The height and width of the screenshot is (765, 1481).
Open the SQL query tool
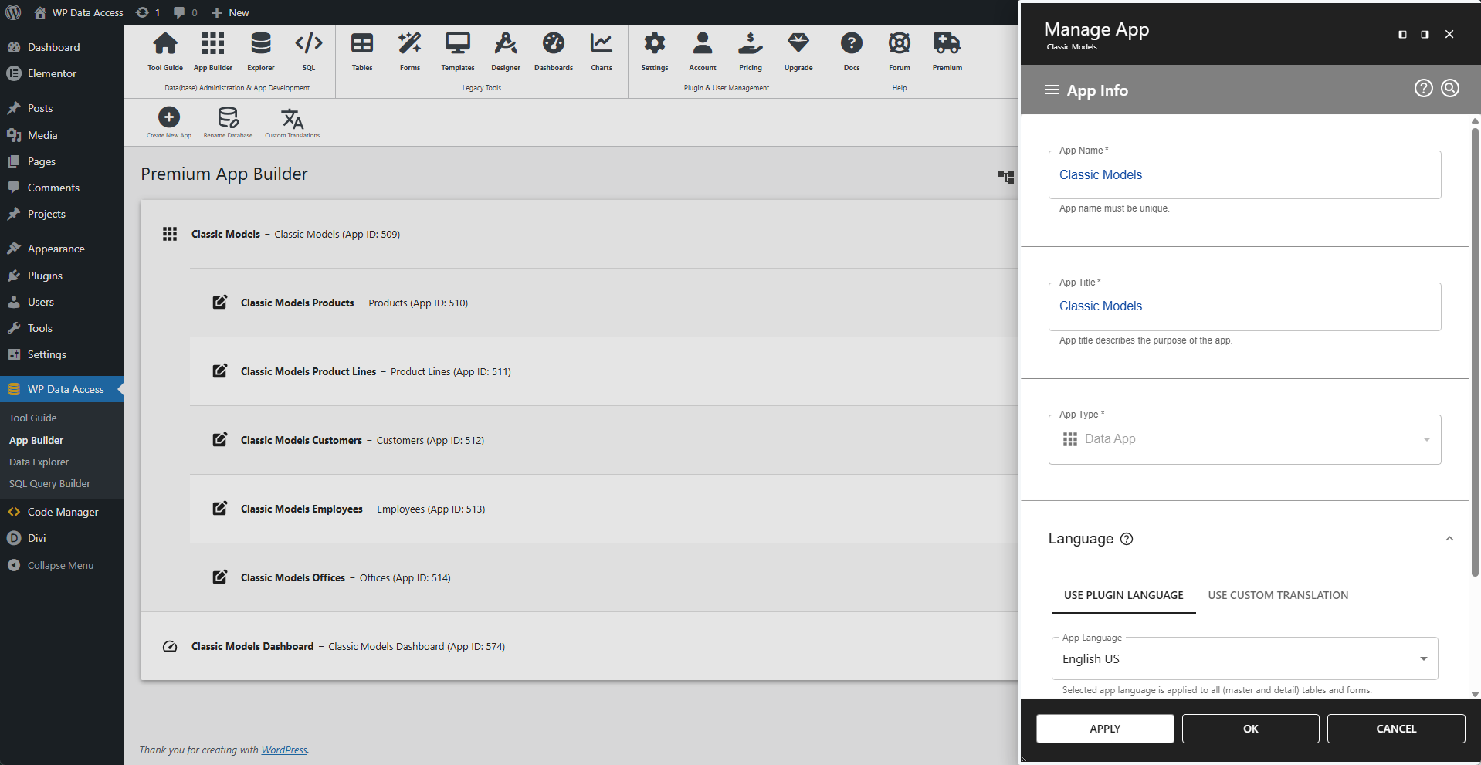point(308,51)
